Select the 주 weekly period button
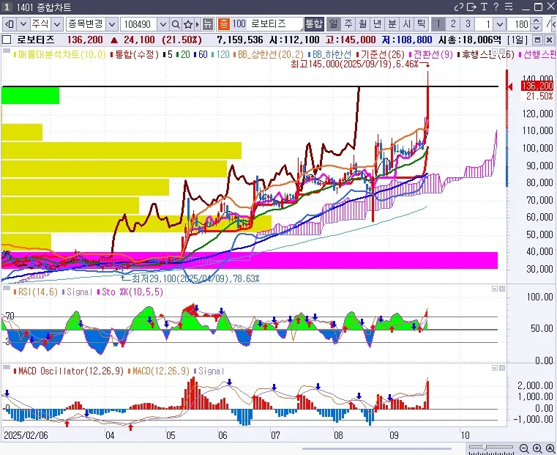 [348, 24]
